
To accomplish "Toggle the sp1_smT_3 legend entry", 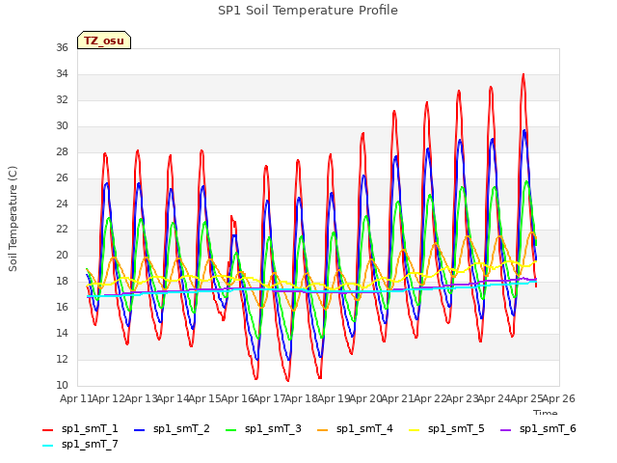I will point(263,428).
